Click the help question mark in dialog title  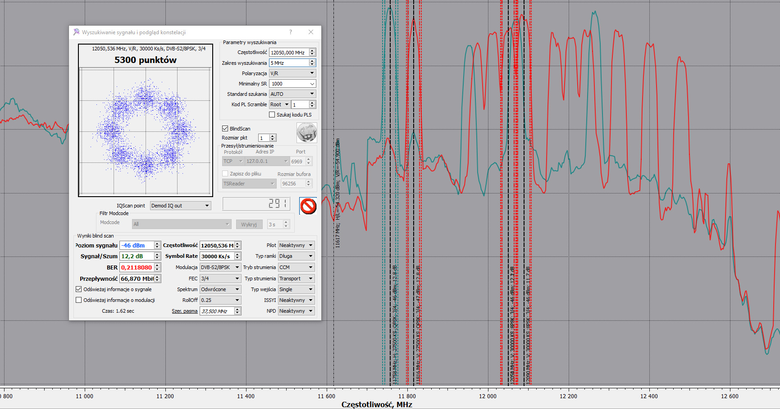pyautogui.click(x=291, y=32)
